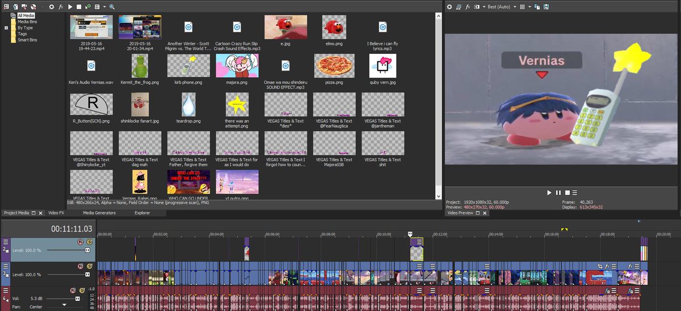Solo video track 2
Image resolution: width=681 pixels, height=311 pixels.
90,242
